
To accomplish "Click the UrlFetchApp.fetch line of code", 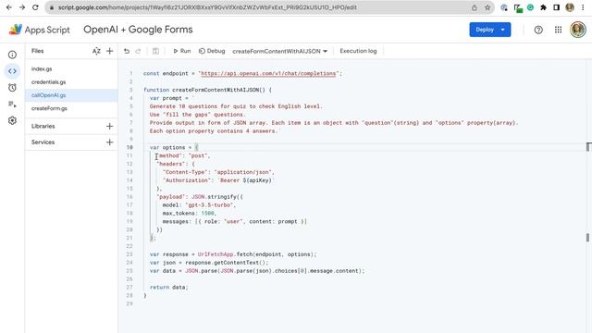I will tap(233, 254).
